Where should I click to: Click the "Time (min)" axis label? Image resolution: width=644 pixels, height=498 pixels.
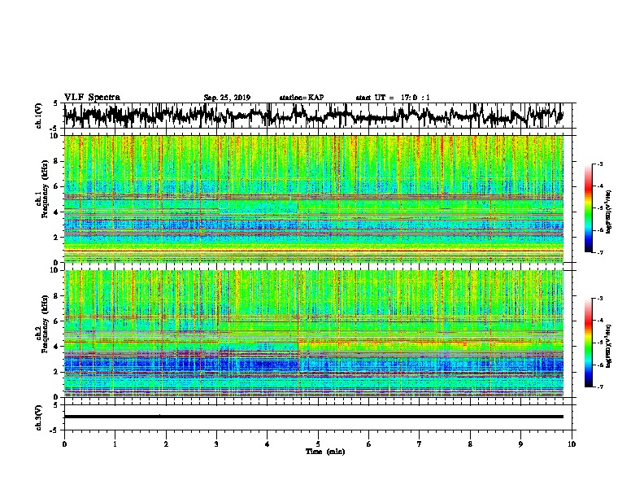tap(325, 452)
